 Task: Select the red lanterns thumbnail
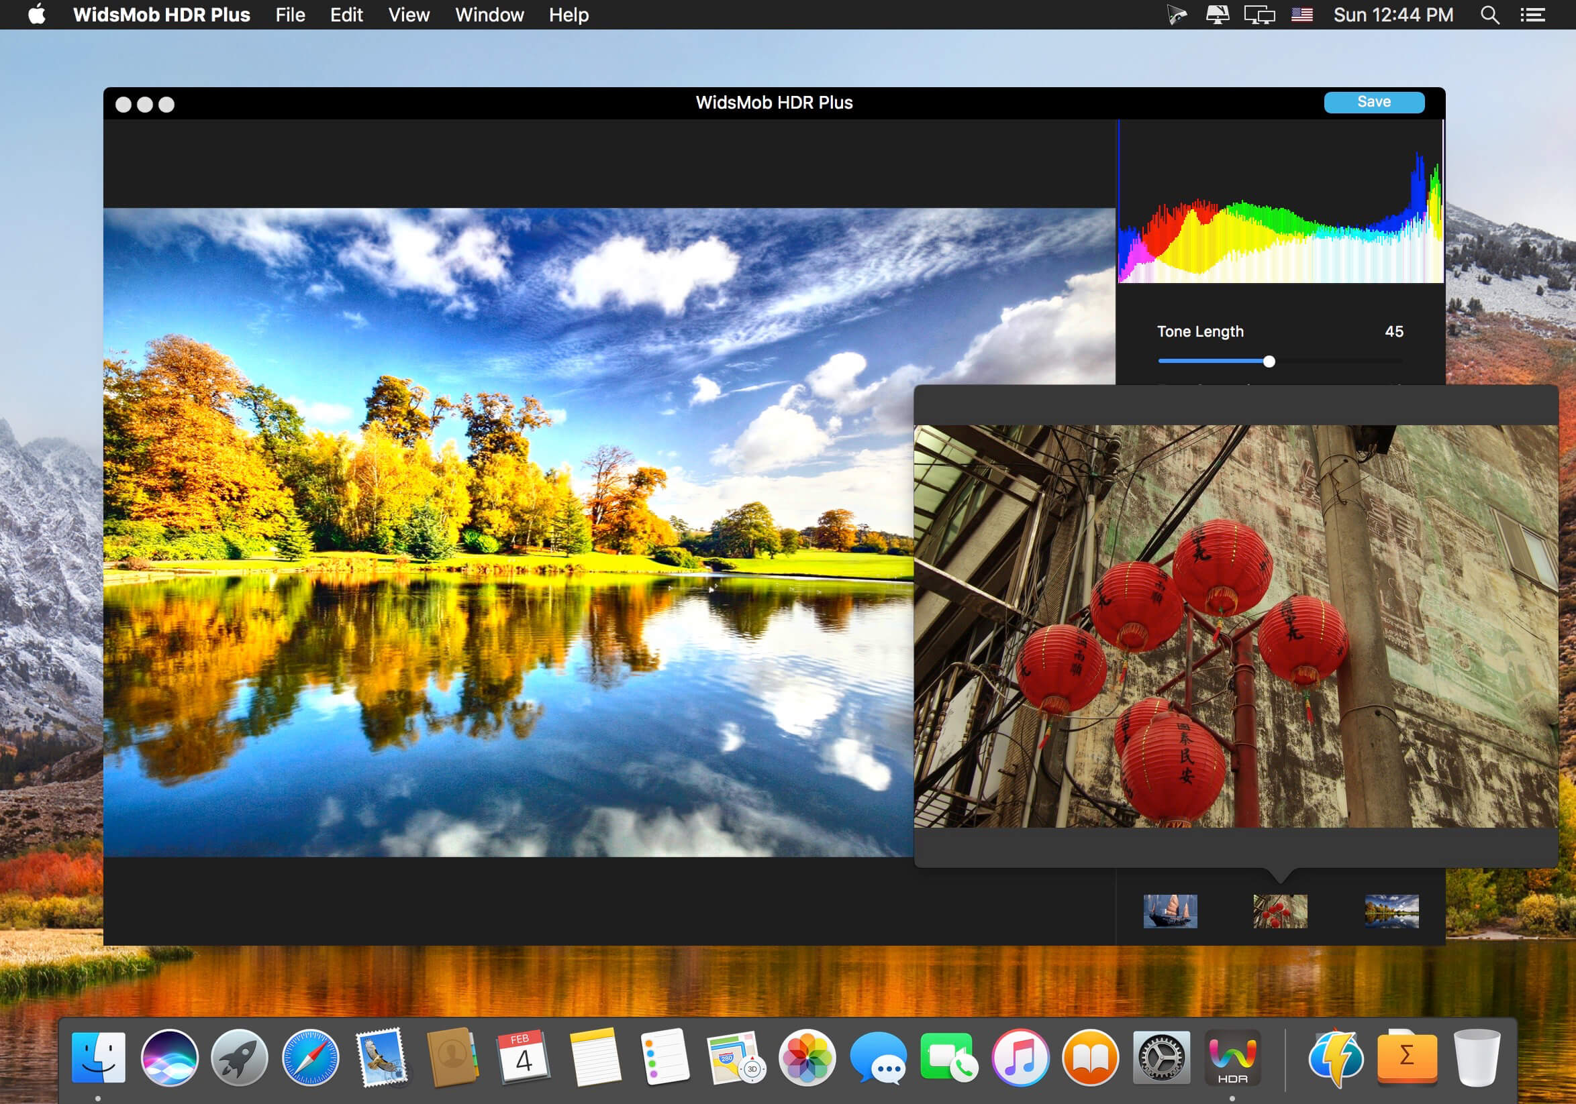(1280, 912)
